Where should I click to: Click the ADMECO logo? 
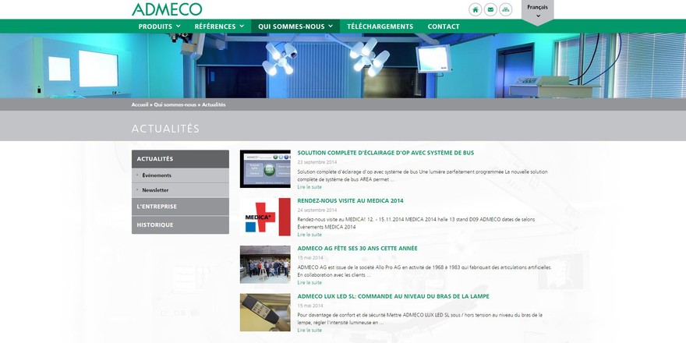(x=167, y=9)
